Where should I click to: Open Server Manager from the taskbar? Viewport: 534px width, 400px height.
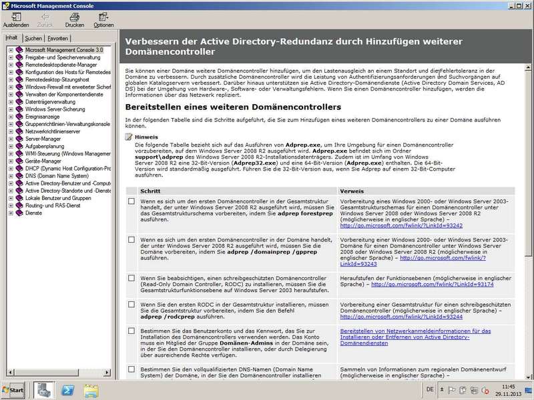click(x=44, y=390)
